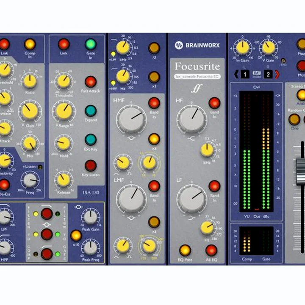The image size is (305, 305).
Task: Click the x10 peak frequency button
Action: (76, 236)
